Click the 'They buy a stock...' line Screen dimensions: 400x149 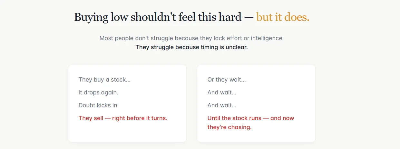pos(104,80)
